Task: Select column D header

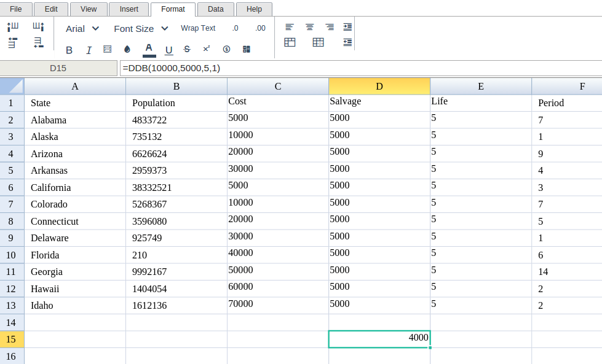Action: [379, 86]
